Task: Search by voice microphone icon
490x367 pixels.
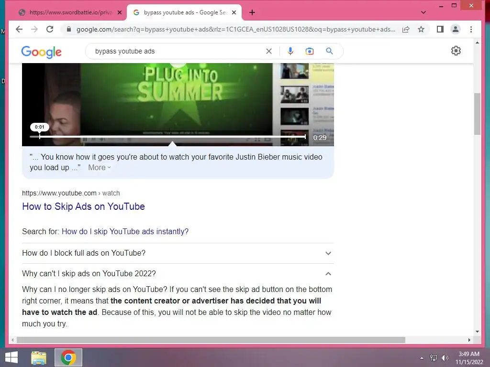Action: click(290, 51)
